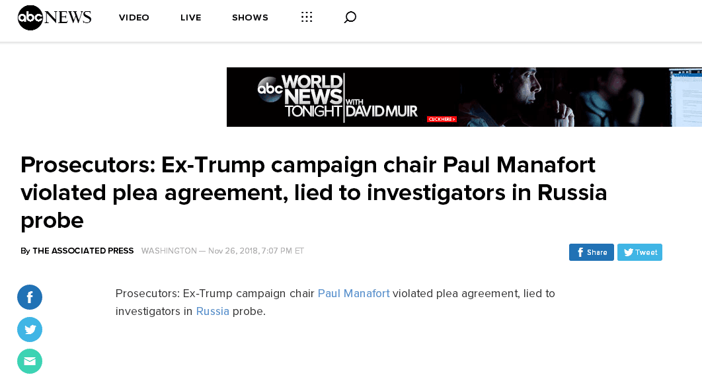
Task: Click the round email share icon
Action: point(30,361)
